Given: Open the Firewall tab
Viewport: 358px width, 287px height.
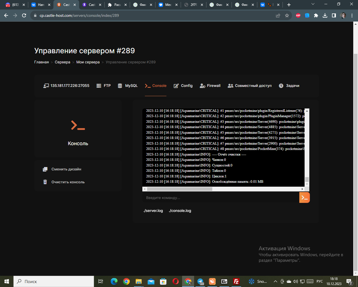Looking at the screenshot, I should (x=210, y=86).
